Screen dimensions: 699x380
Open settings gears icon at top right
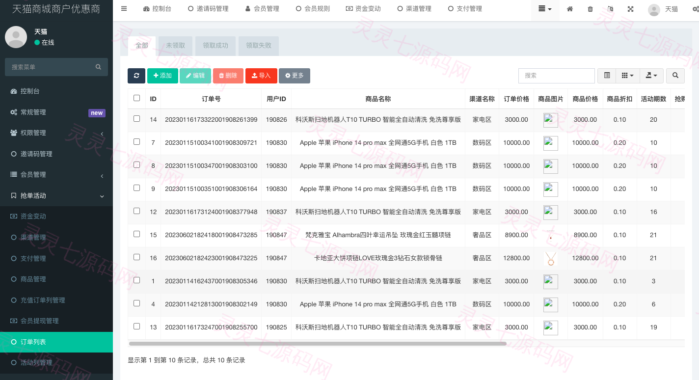(695, 9)
